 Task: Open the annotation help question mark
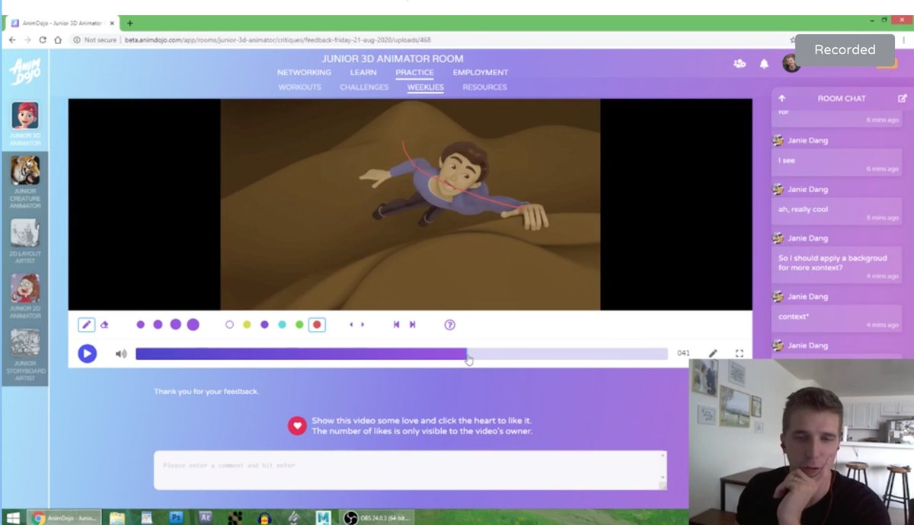point(450,324)
